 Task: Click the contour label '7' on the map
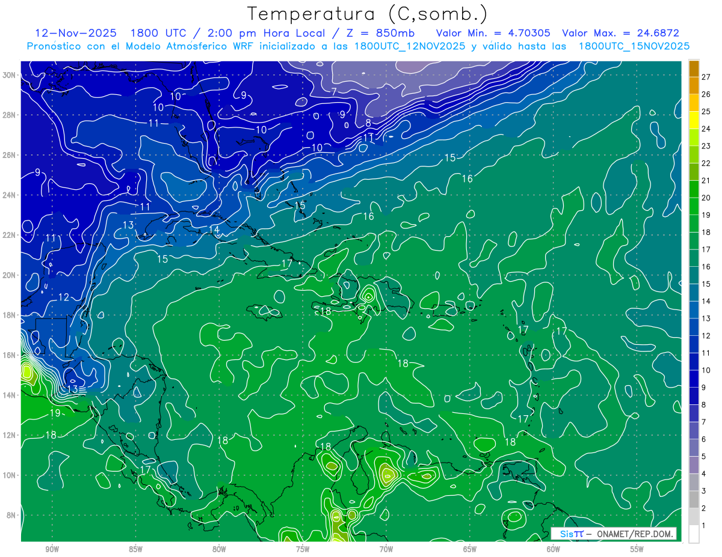tap(334, 92)
